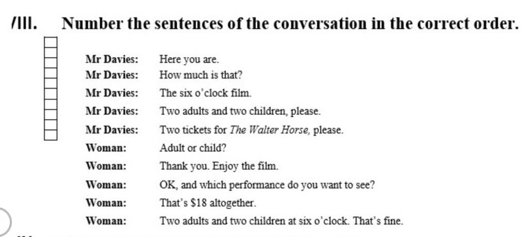Click the bottommost answer box in the column
The image size is (528, 237).
(x=51, y=135)
